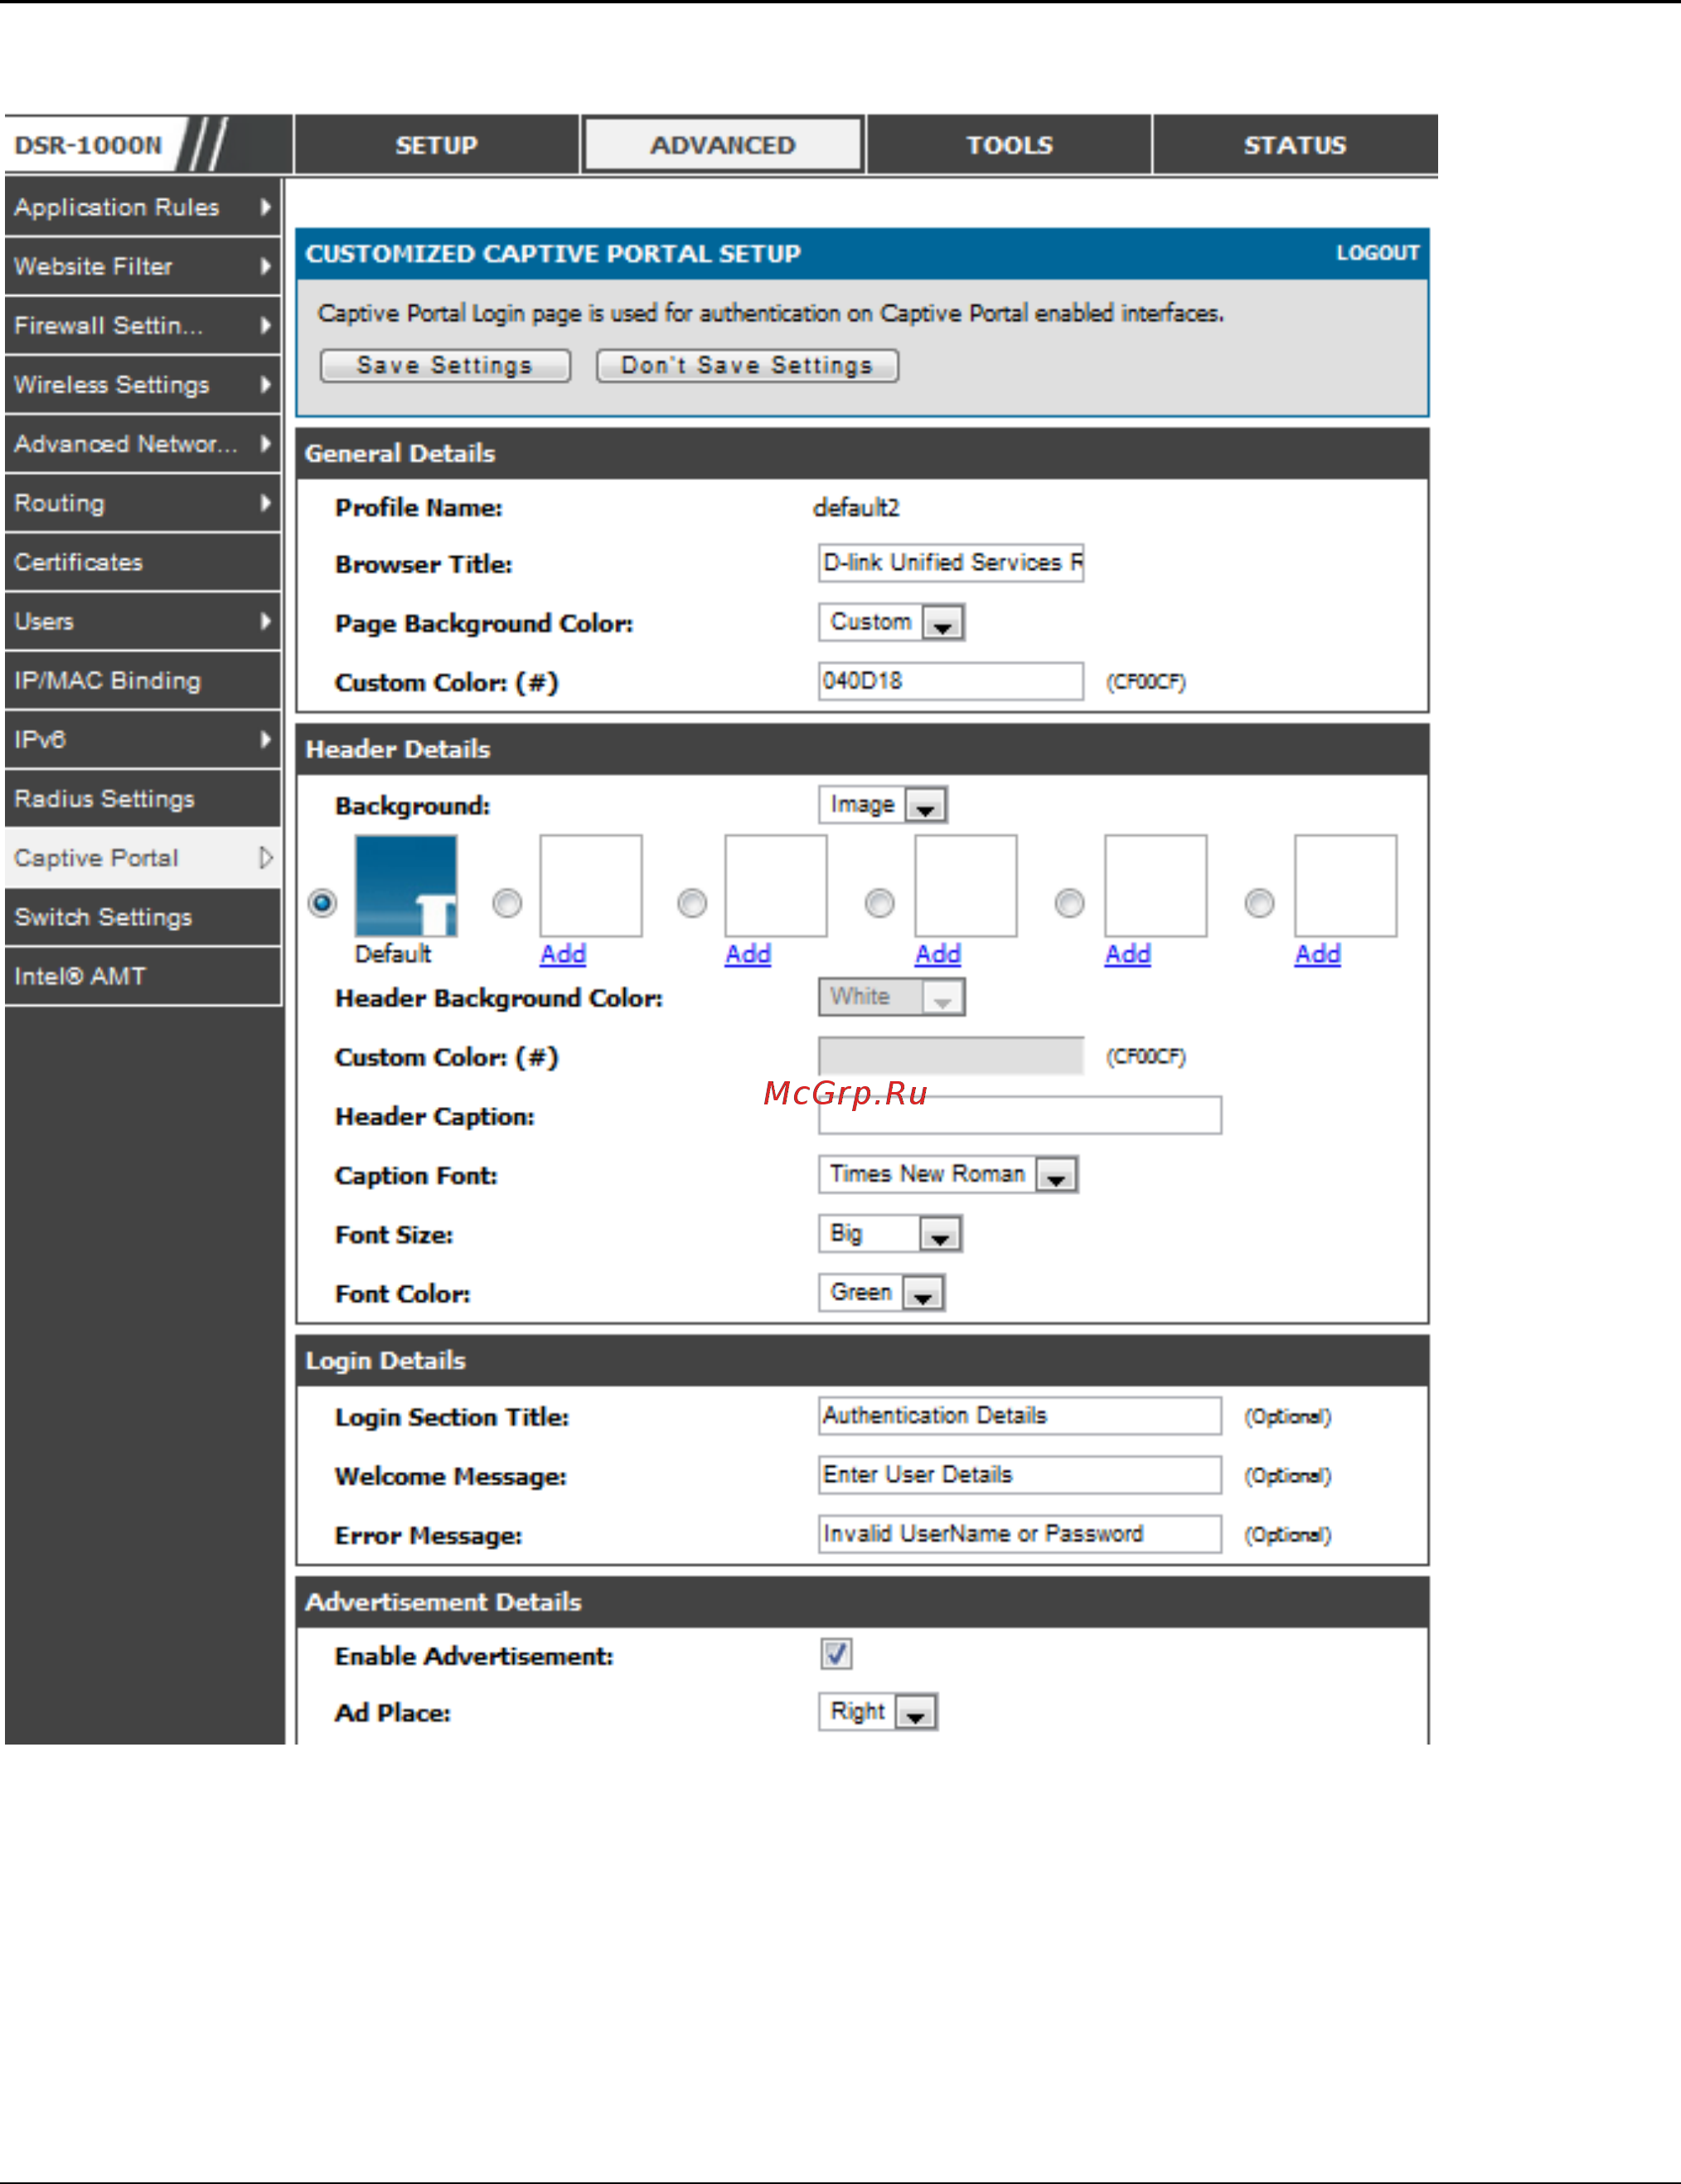Click the first empty header image slot
The height and width of the screenshot is (2184, 1681).
(591, 886)
